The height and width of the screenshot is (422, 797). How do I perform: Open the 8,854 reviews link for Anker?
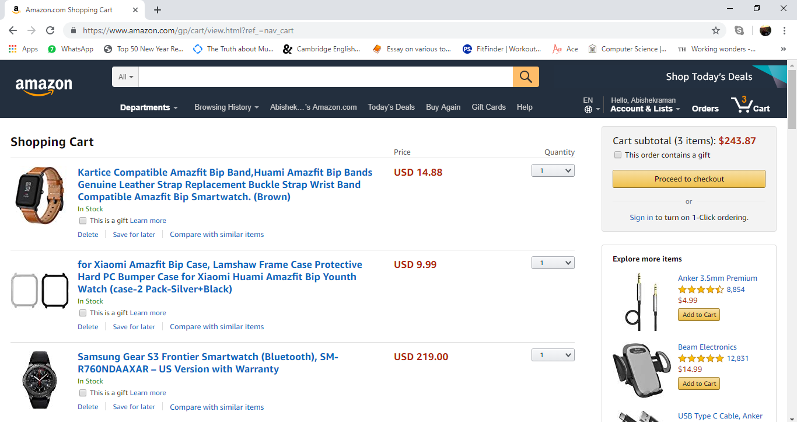[x=735, y=290]
